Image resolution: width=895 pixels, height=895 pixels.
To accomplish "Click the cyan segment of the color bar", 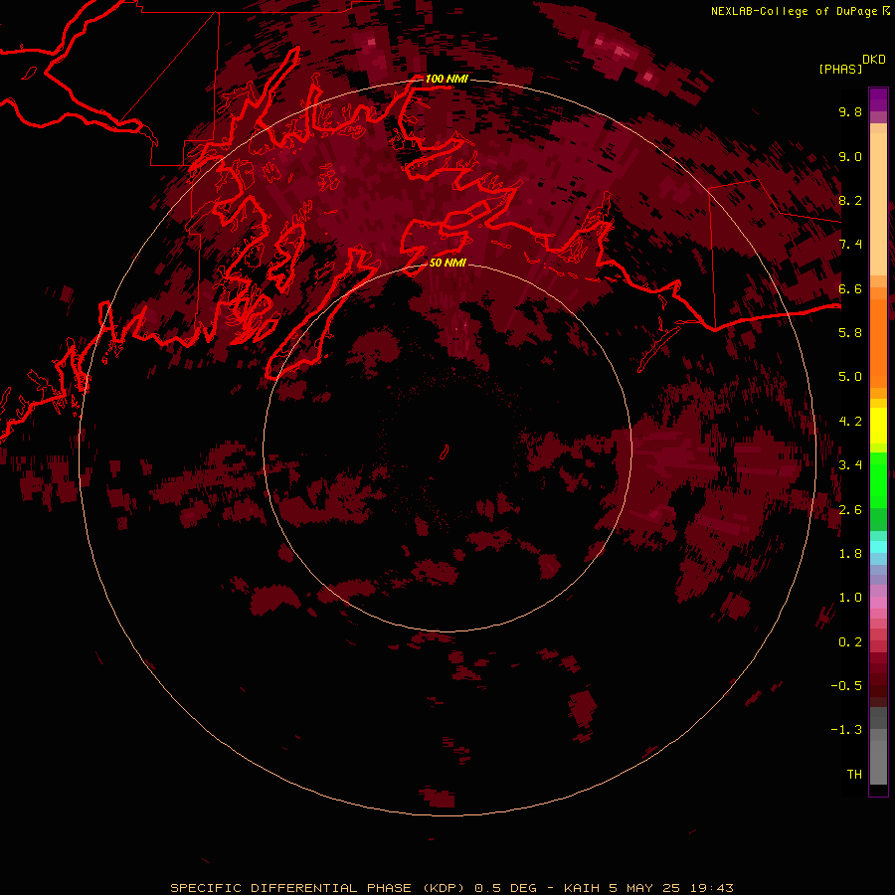I will point(878,547).
